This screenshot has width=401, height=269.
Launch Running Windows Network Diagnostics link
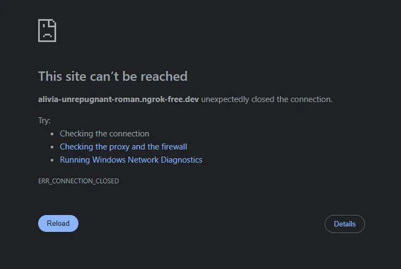coord(131,160)
